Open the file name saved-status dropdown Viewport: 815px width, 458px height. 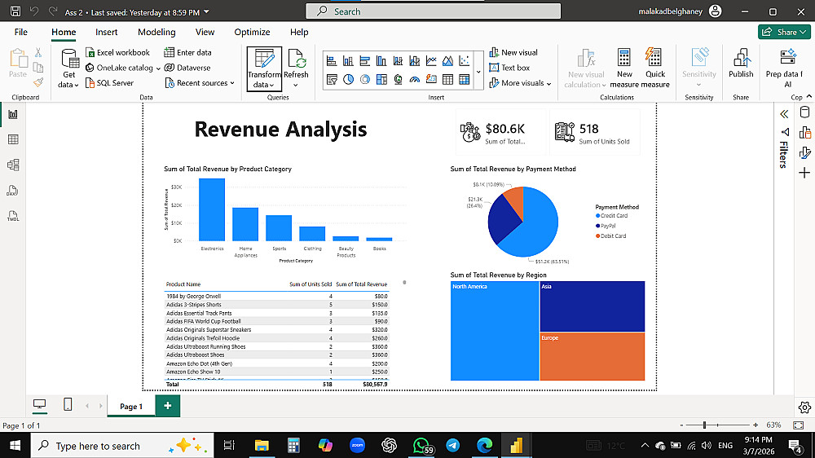206,11
